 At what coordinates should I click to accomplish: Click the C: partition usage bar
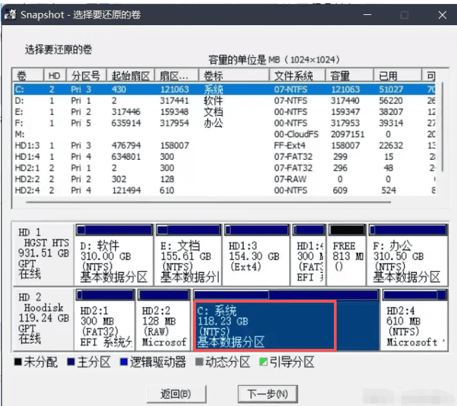(286, 295)
